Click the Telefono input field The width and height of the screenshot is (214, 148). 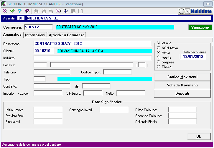click(x=52, y=72)
